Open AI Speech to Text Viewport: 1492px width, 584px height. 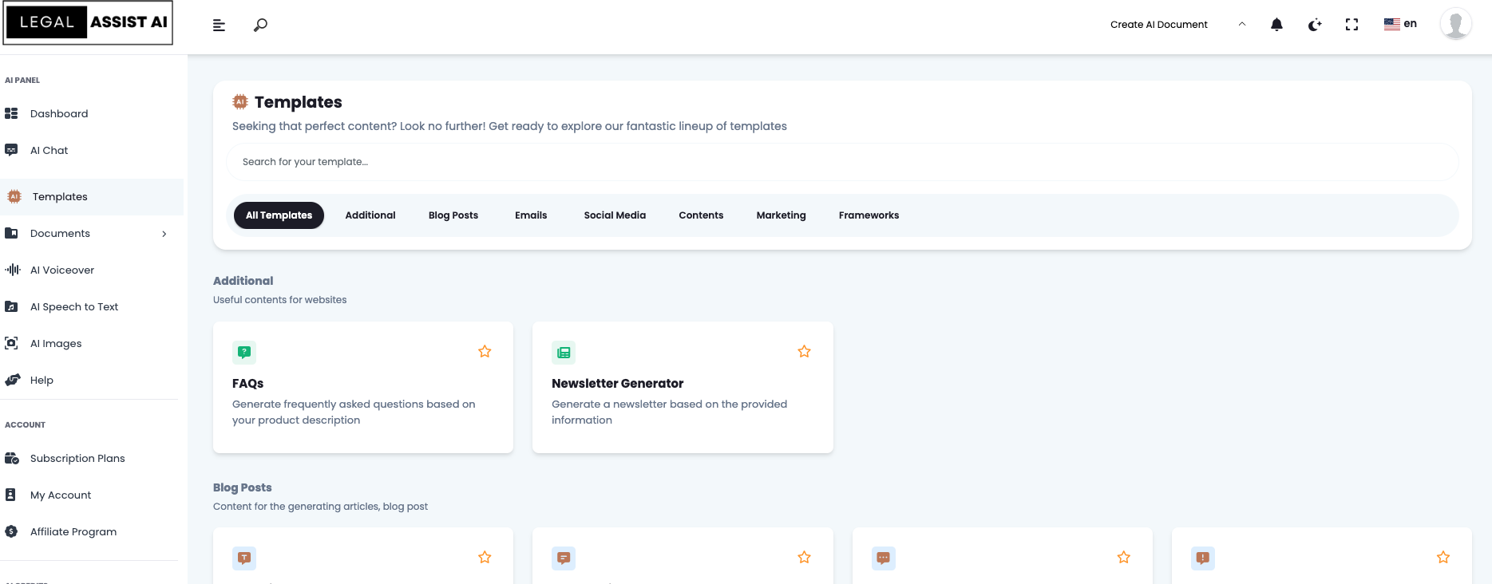(74, 306)
